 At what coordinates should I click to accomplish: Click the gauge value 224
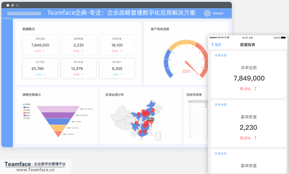[x=186, y=71]
